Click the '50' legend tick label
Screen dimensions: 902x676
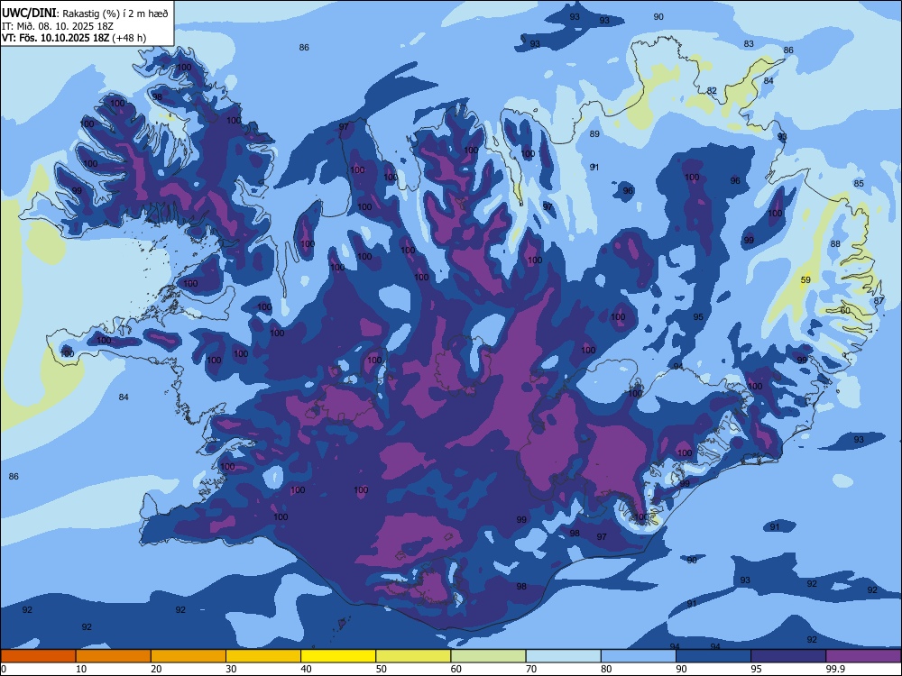(x=381, y=669)
